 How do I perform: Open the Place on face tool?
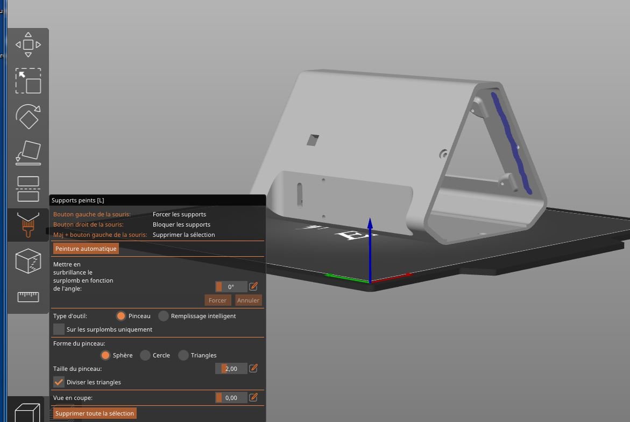click(28, 153)
